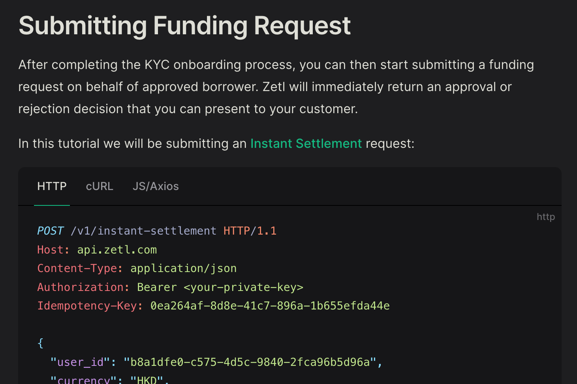Open the HTTP code tab
This screenshot has width=577, height=384.
click(52, 186)
